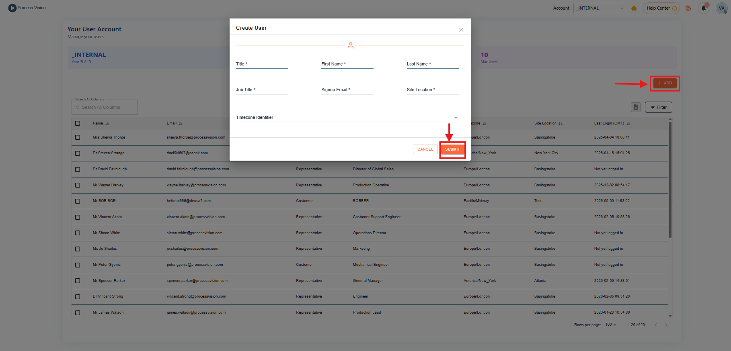Screen dimensions: 731x351
Task: Cancel the Create User form
Action: [425, 149]
